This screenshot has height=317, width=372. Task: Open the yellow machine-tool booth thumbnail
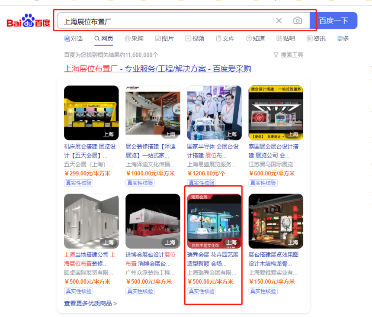click(x=91, y=113)
